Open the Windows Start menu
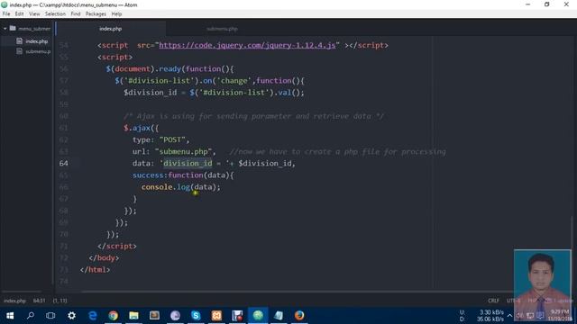This screenshot has height=324, width=577. pos(10,316)
